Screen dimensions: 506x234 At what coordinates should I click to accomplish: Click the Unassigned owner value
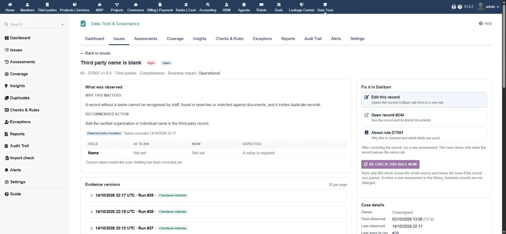[402, 212]
